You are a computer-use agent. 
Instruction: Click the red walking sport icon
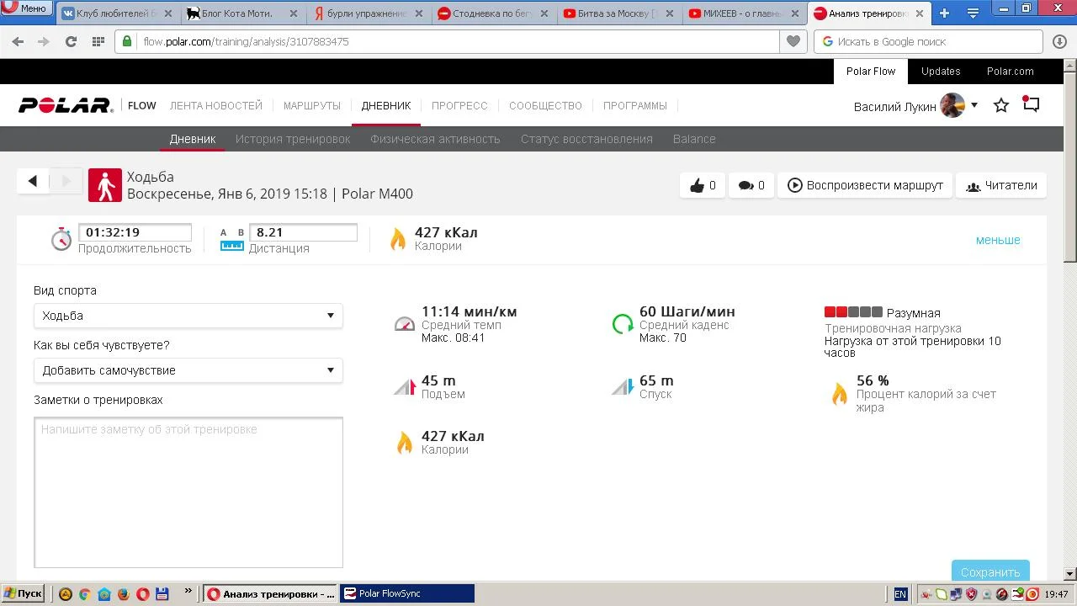click(x=105, y=185)
